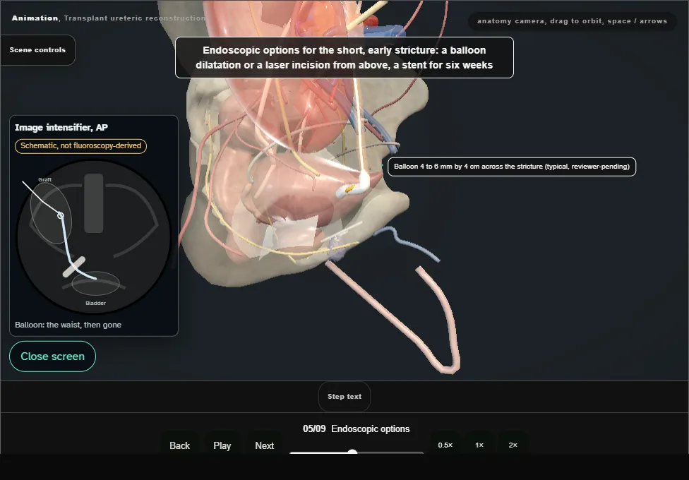Click the 'Image intensifier, AP' heading
Screen dimensions: 689x480
coord(61,128)
